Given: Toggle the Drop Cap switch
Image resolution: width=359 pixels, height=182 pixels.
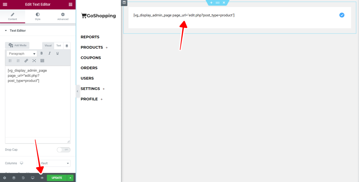Looking at the screenshot, I should [x=64, y=149].
